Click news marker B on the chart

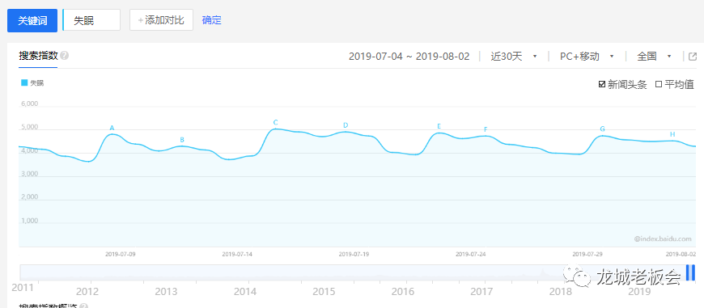pos(182,140)
